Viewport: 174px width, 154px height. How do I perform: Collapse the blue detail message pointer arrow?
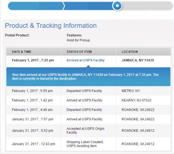[88, 66]
